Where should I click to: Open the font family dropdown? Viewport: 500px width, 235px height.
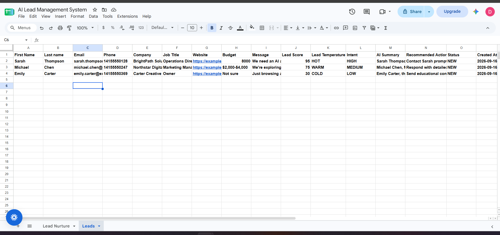pyautogui.click(x=162, y=28)
